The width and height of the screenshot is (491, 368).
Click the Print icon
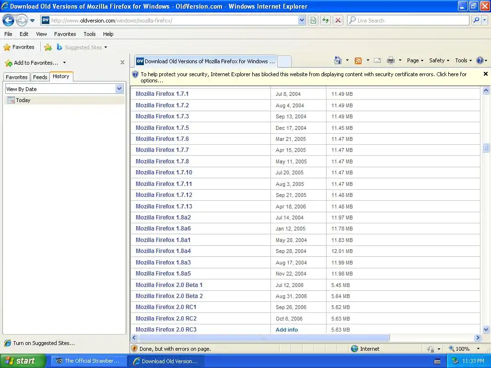coord(390,61)
